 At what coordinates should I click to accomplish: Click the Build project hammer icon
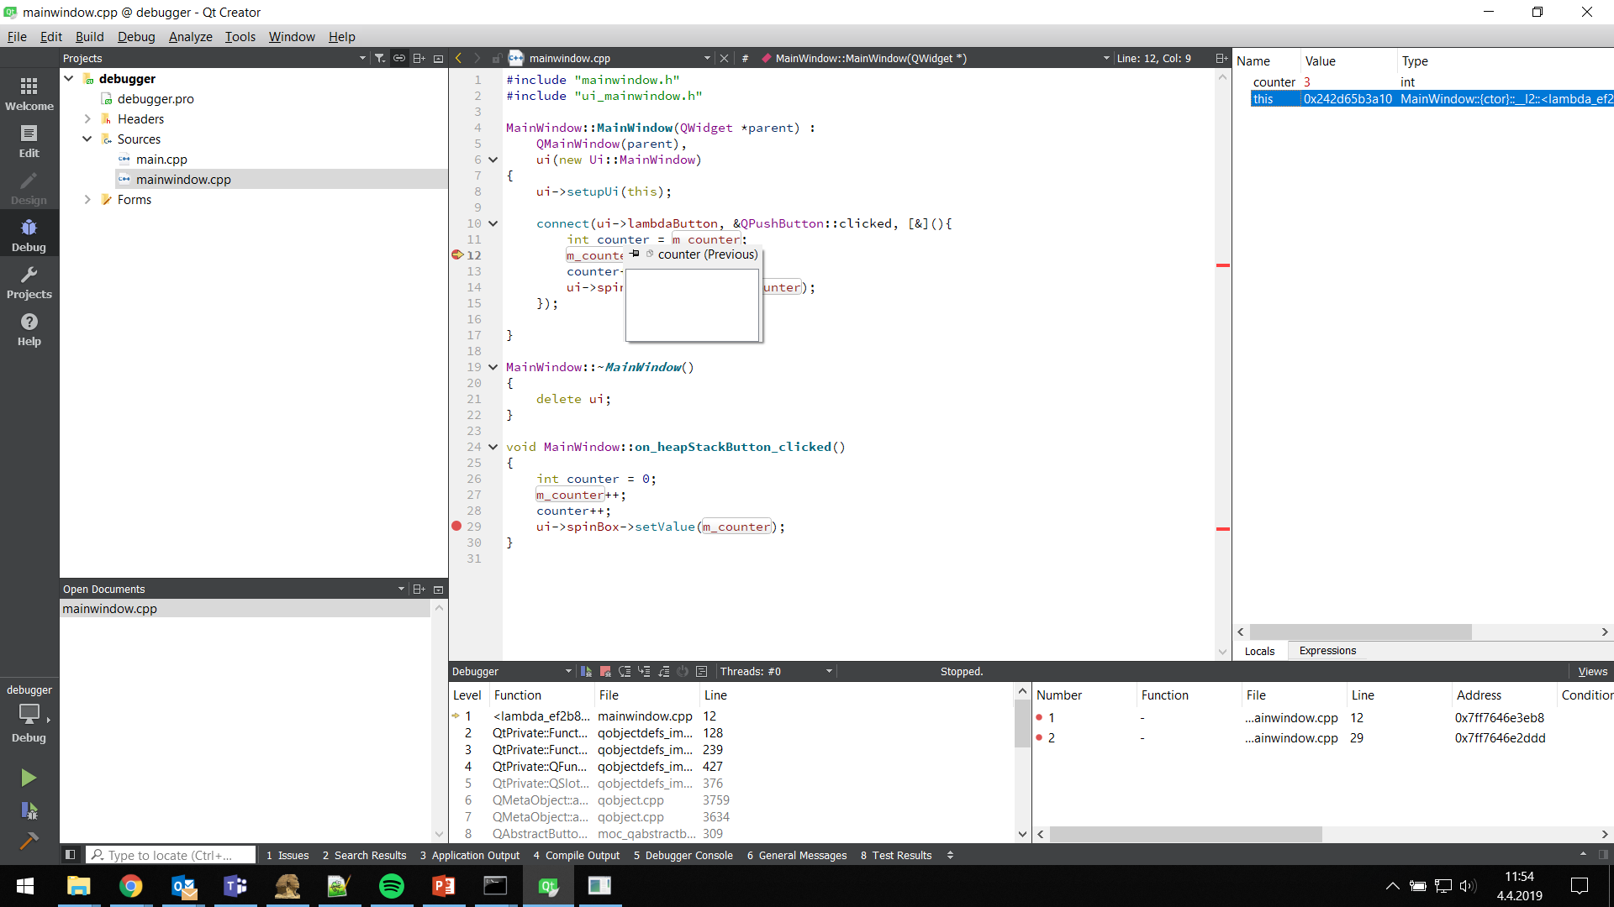[x=29, y=841]
